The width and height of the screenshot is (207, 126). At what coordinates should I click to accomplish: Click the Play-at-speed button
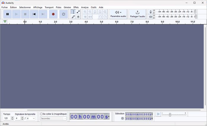tap(158, 114)
